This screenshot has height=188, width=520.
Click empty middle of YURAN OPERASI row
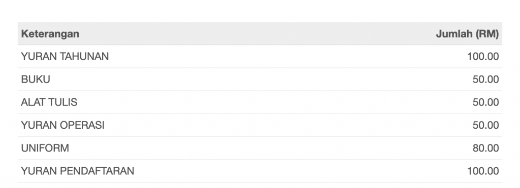pyautogui.click(x=260, y=125)
